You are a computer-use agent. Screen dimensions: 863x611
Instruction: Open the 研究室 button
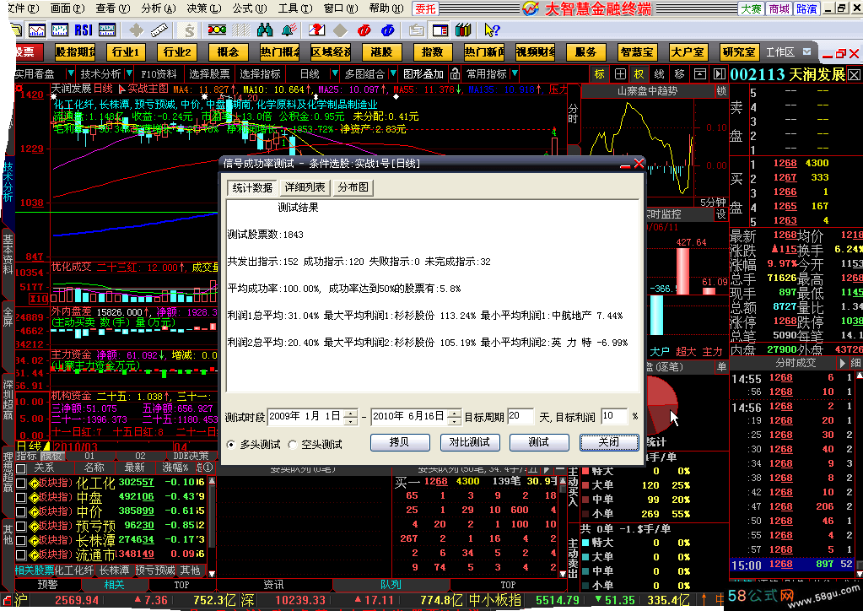point(739,52)
